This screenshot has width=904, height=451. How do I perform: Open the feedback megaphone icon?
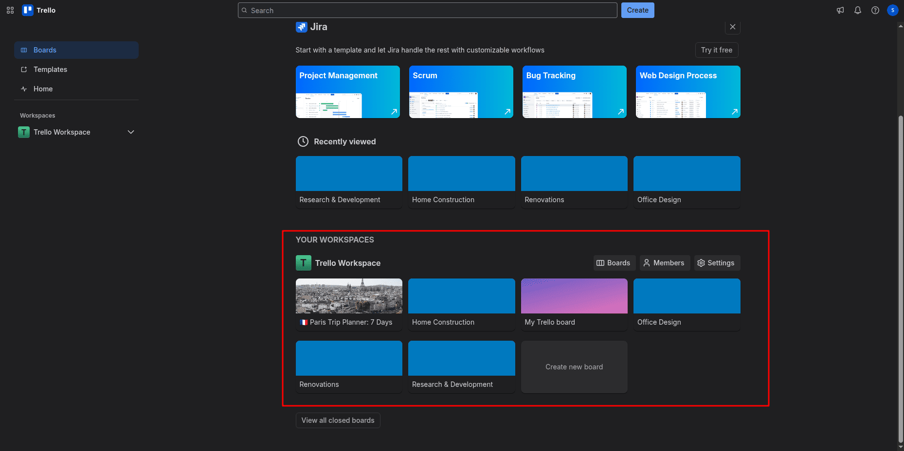coord(840,10)
